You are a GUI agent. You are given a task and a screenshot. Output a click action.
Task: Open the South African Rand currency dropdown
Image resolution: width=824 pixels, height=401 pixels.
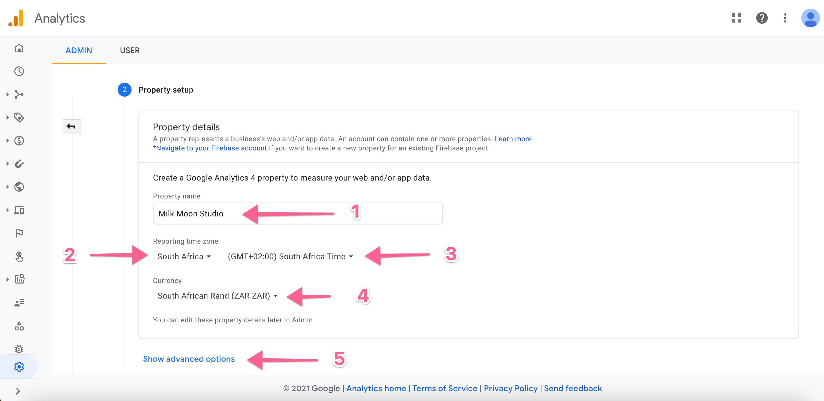[x=217, y=296]
